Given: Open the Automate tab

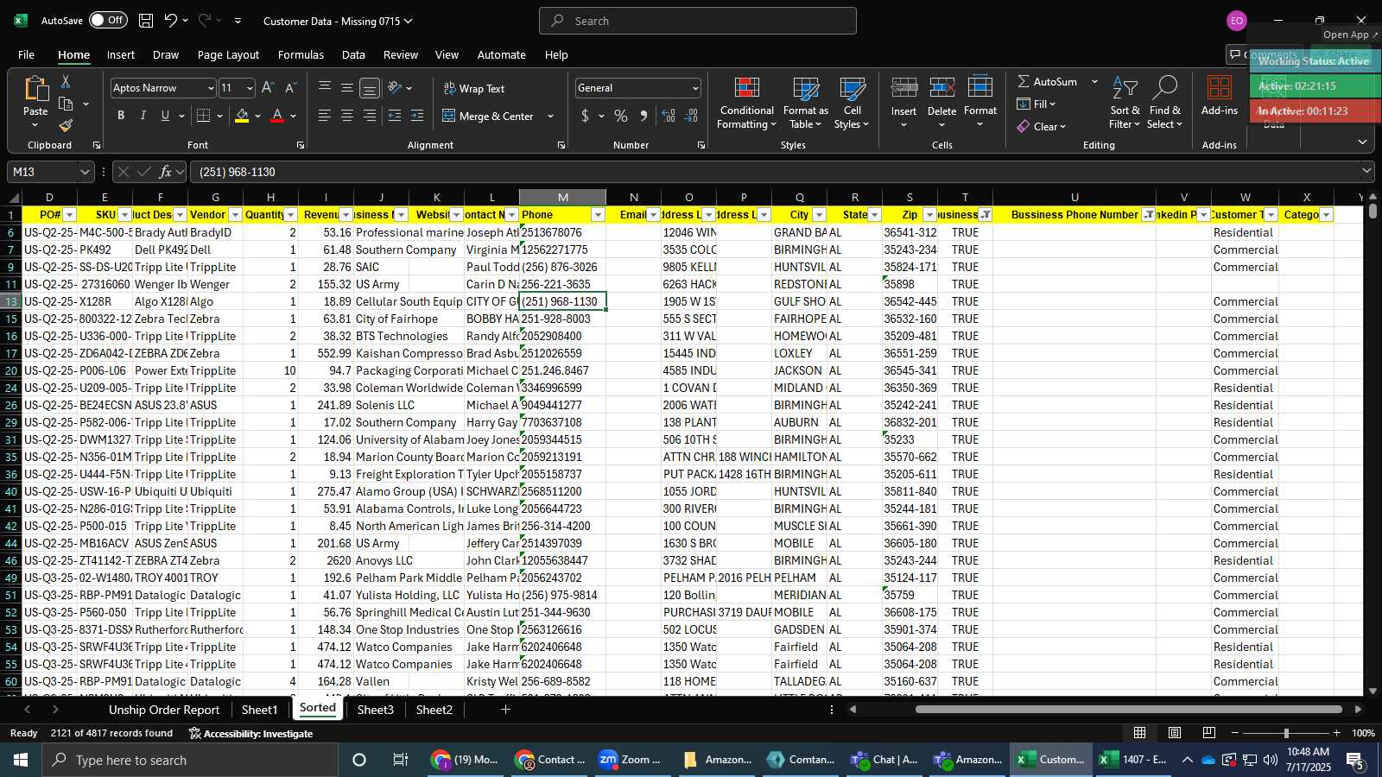Looking at the screenshot, I should click(x=501, y=54).
